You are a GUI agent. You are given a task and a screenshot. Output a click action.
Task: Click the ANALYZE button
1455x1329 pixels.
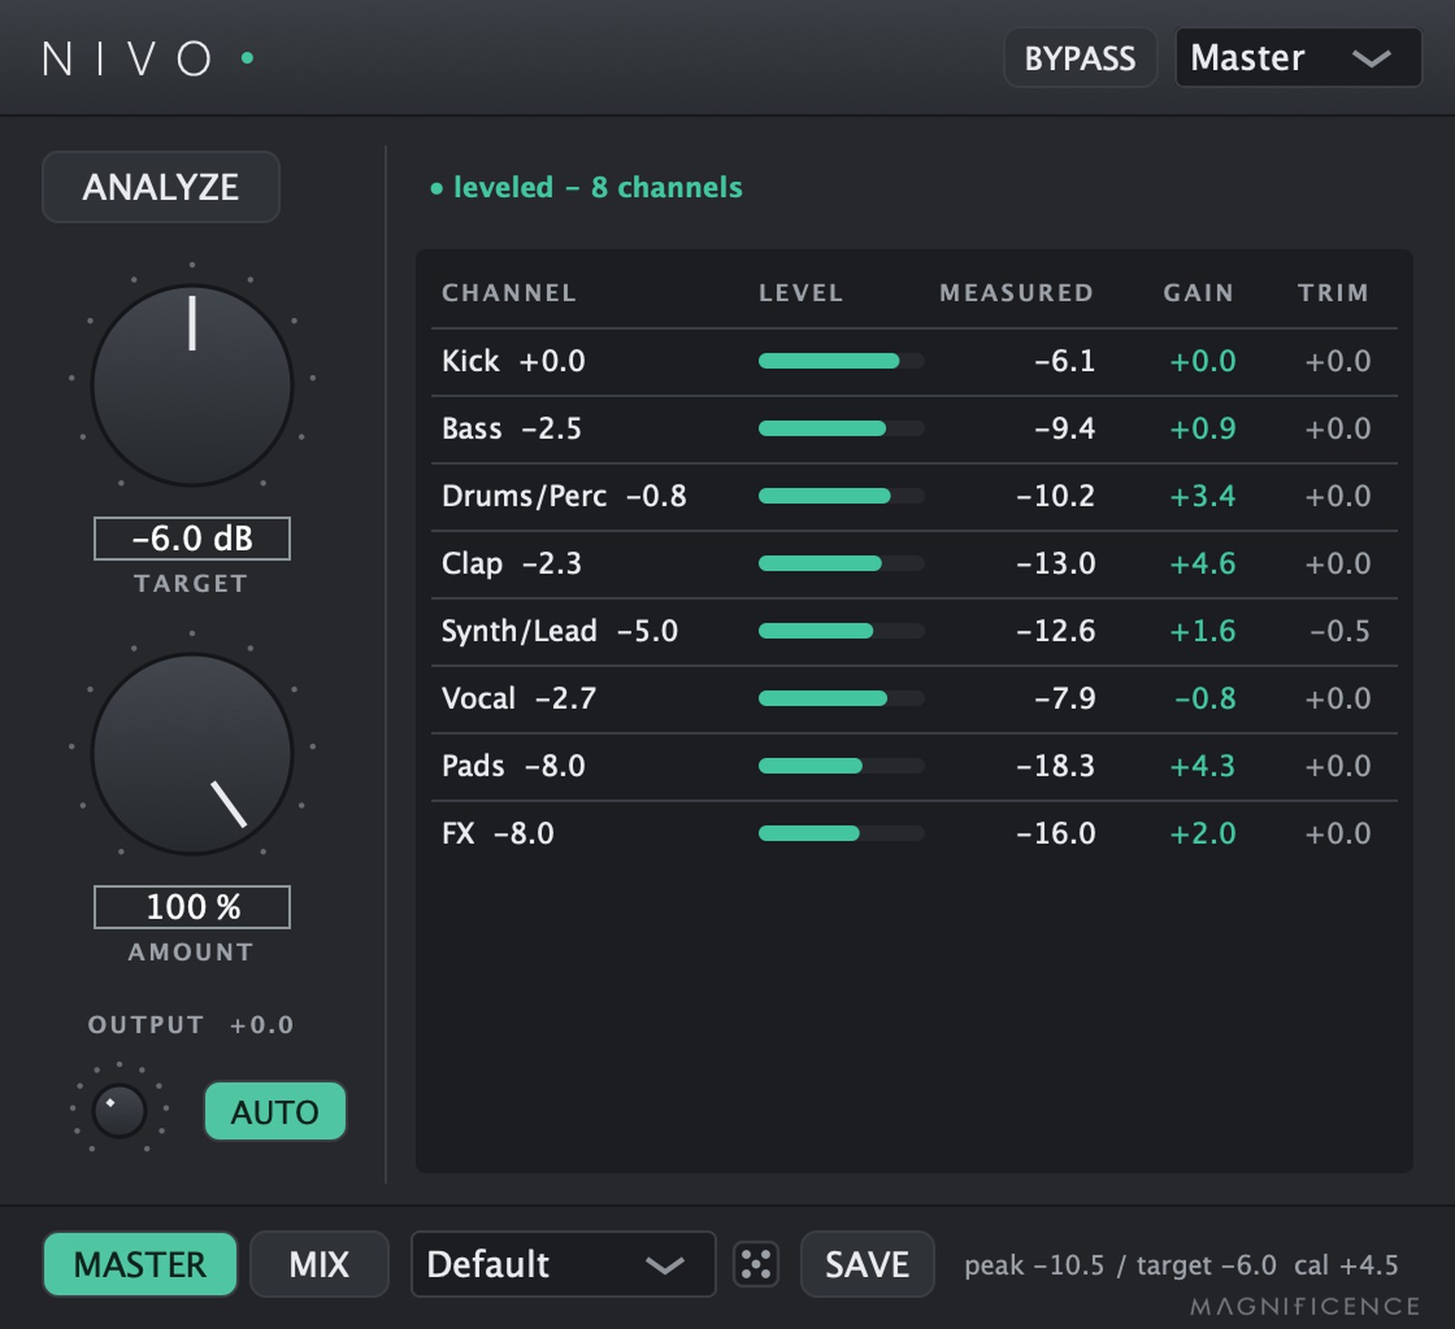pos(161,187)
